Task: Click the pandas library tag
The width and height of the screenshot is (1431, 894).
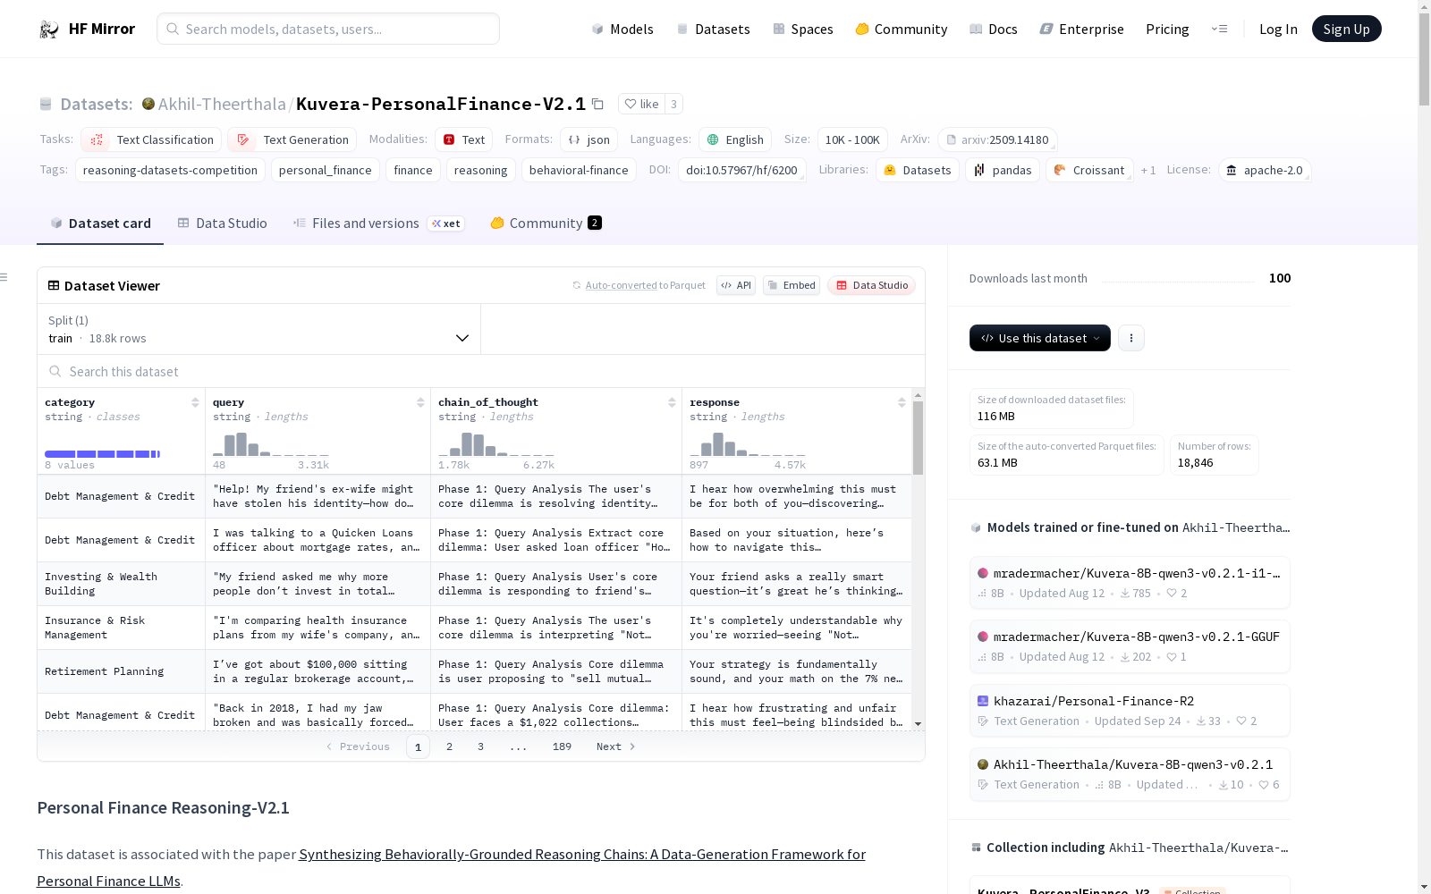Action: click(1002, 170)
